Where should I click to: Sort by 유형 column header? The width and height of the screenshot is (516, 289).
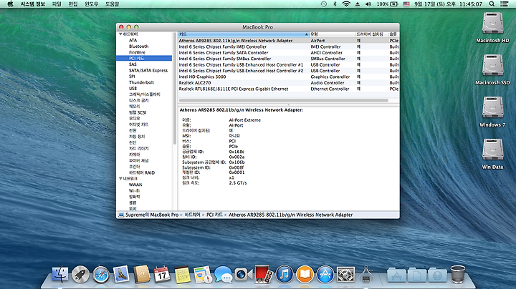coord(333,34)
